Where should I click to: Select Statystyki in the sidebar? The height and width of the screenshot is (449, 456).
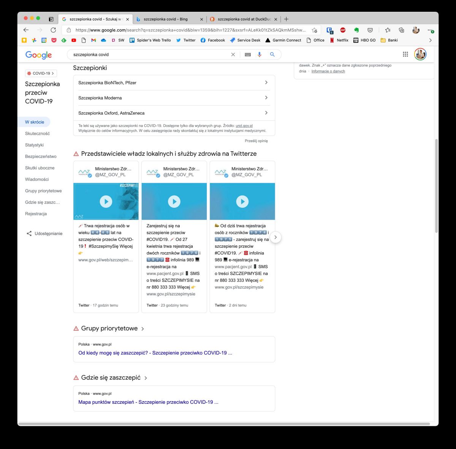tap(34, 145)
